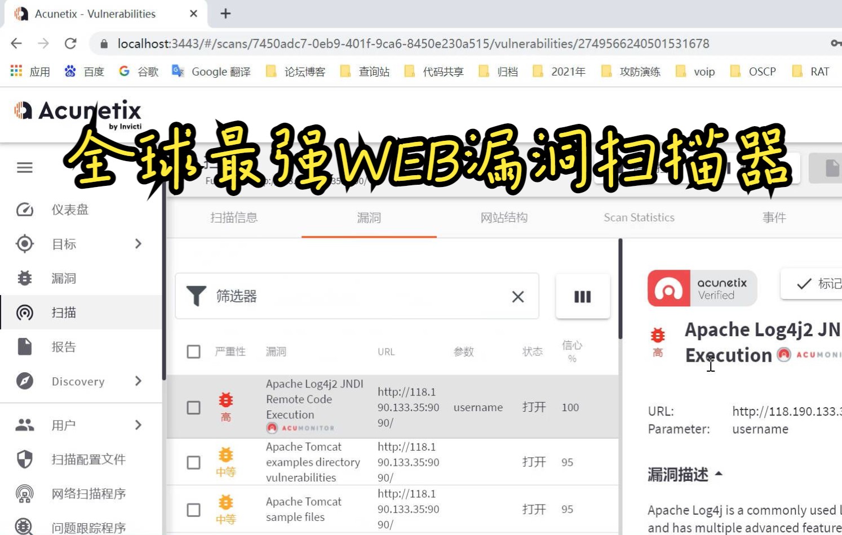Click the column layout icon beside filter
The width and height of the screenshot is (842, 535).
click(582, 296)
